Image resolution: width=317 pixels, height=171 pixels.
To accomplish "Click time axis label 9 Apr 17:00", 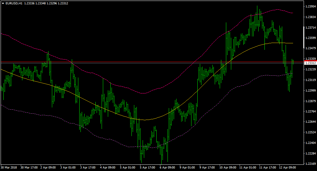I will click(207, 168).
